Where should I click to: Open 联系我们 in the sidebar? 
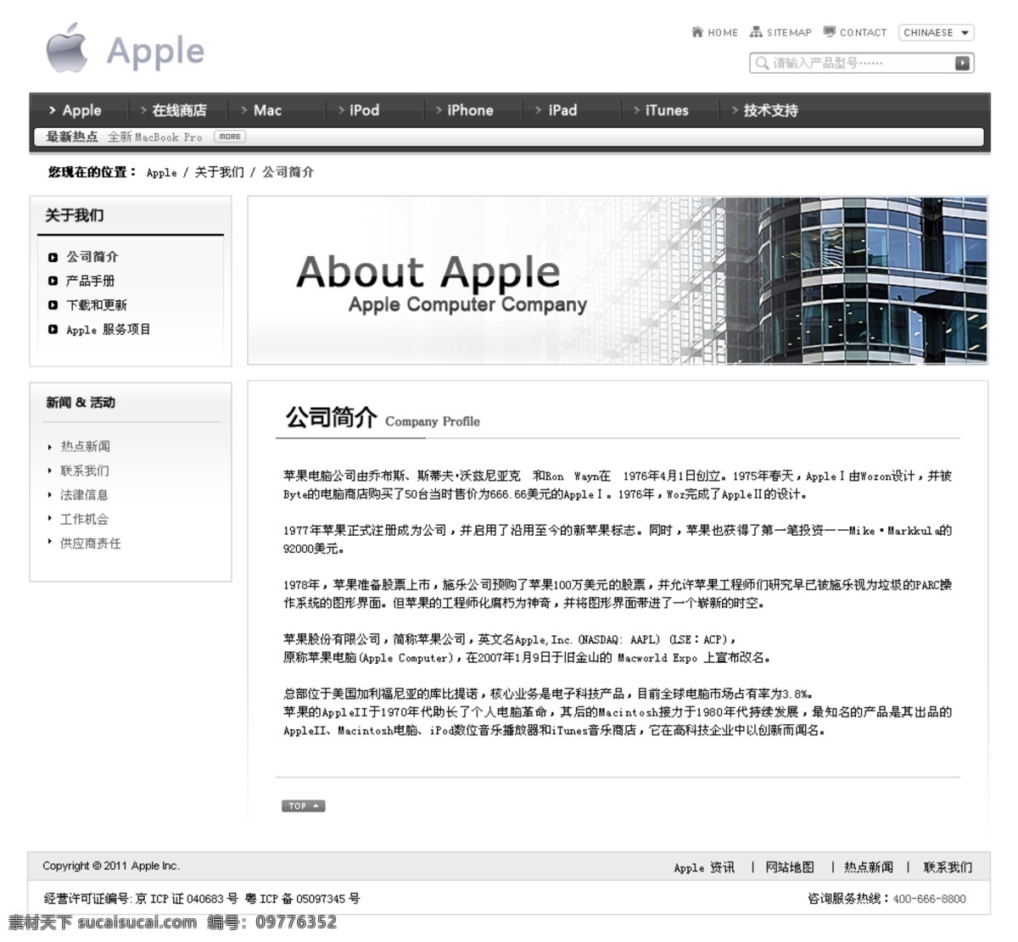(85, 471)
